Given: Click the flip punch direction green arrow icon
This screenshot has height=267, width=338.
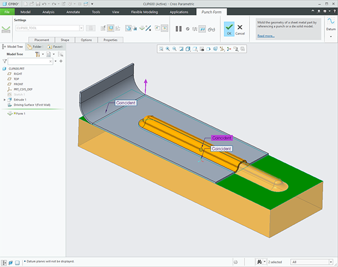Looking at the screenshot, I should point(142,28).
